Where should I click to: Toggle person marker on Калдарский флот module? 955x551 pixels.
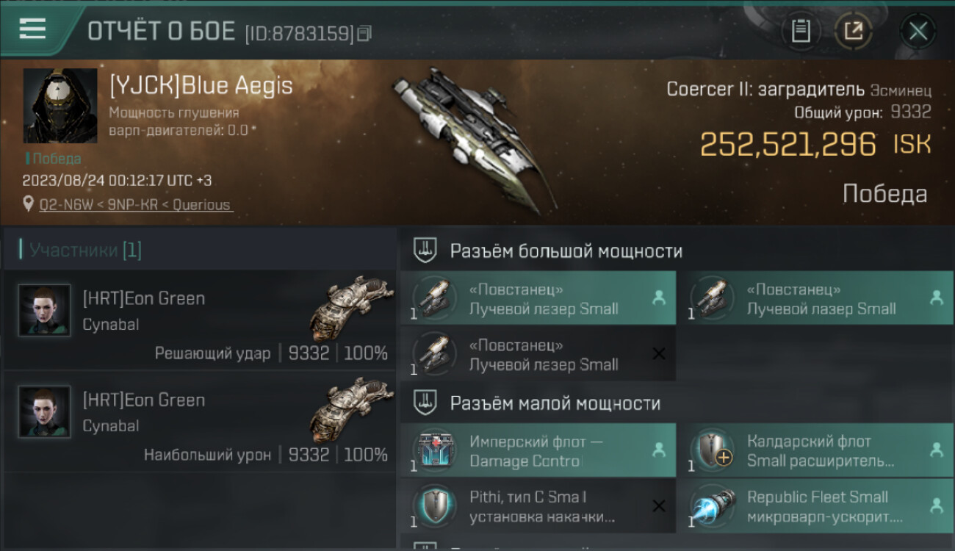937,450
